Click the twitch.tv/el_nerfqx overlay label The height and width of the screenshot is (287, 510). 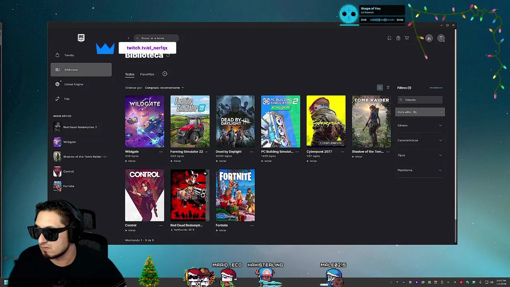(x=147, y=48)
